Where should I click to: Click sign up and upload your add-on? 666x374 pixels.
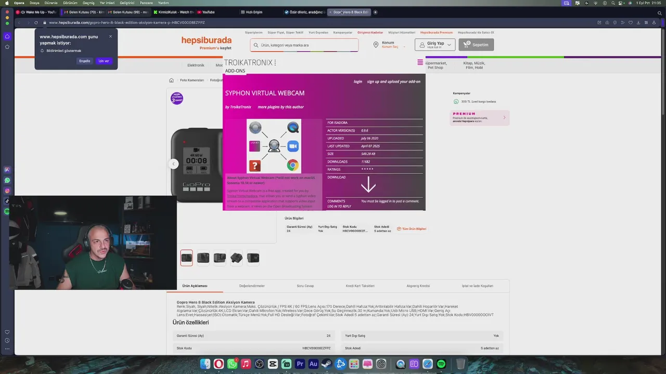tap(393, 82)
